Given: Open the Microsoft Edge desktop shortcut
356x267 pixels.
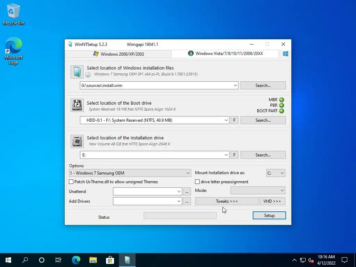Looking at the screenshot, I should point(14,51).
